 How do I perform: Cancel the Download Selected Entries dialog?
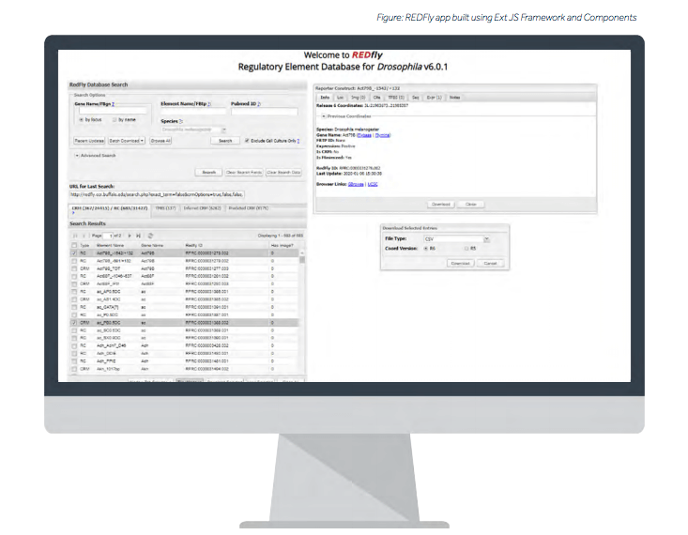(490, 264)
